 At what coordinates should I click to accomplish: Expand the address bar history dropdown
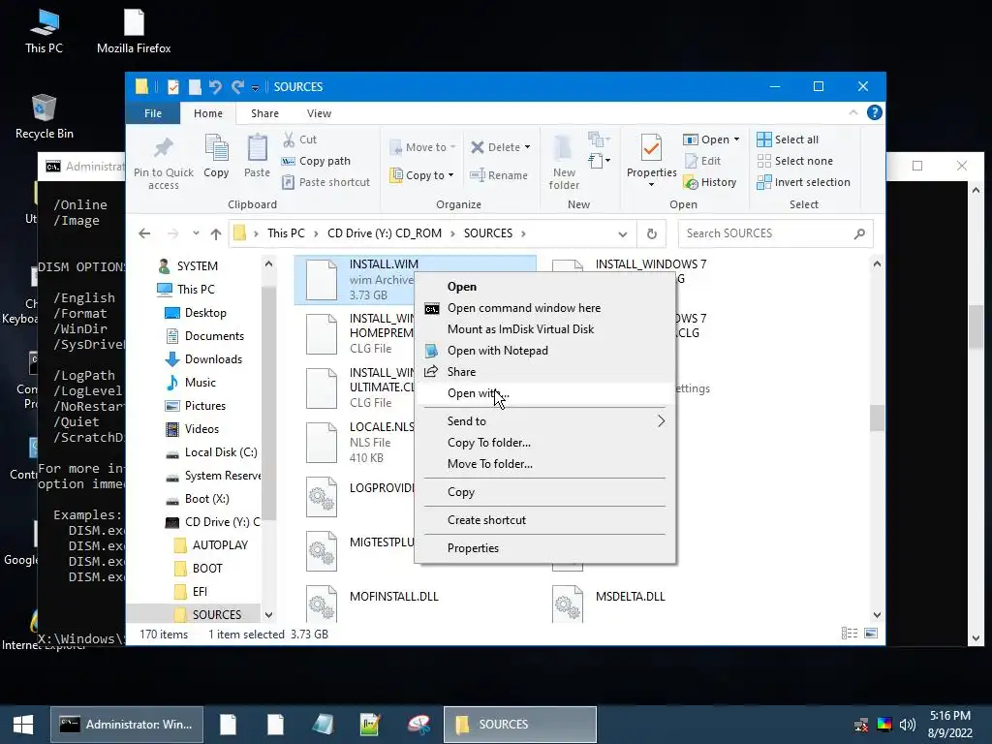[623, 234]
